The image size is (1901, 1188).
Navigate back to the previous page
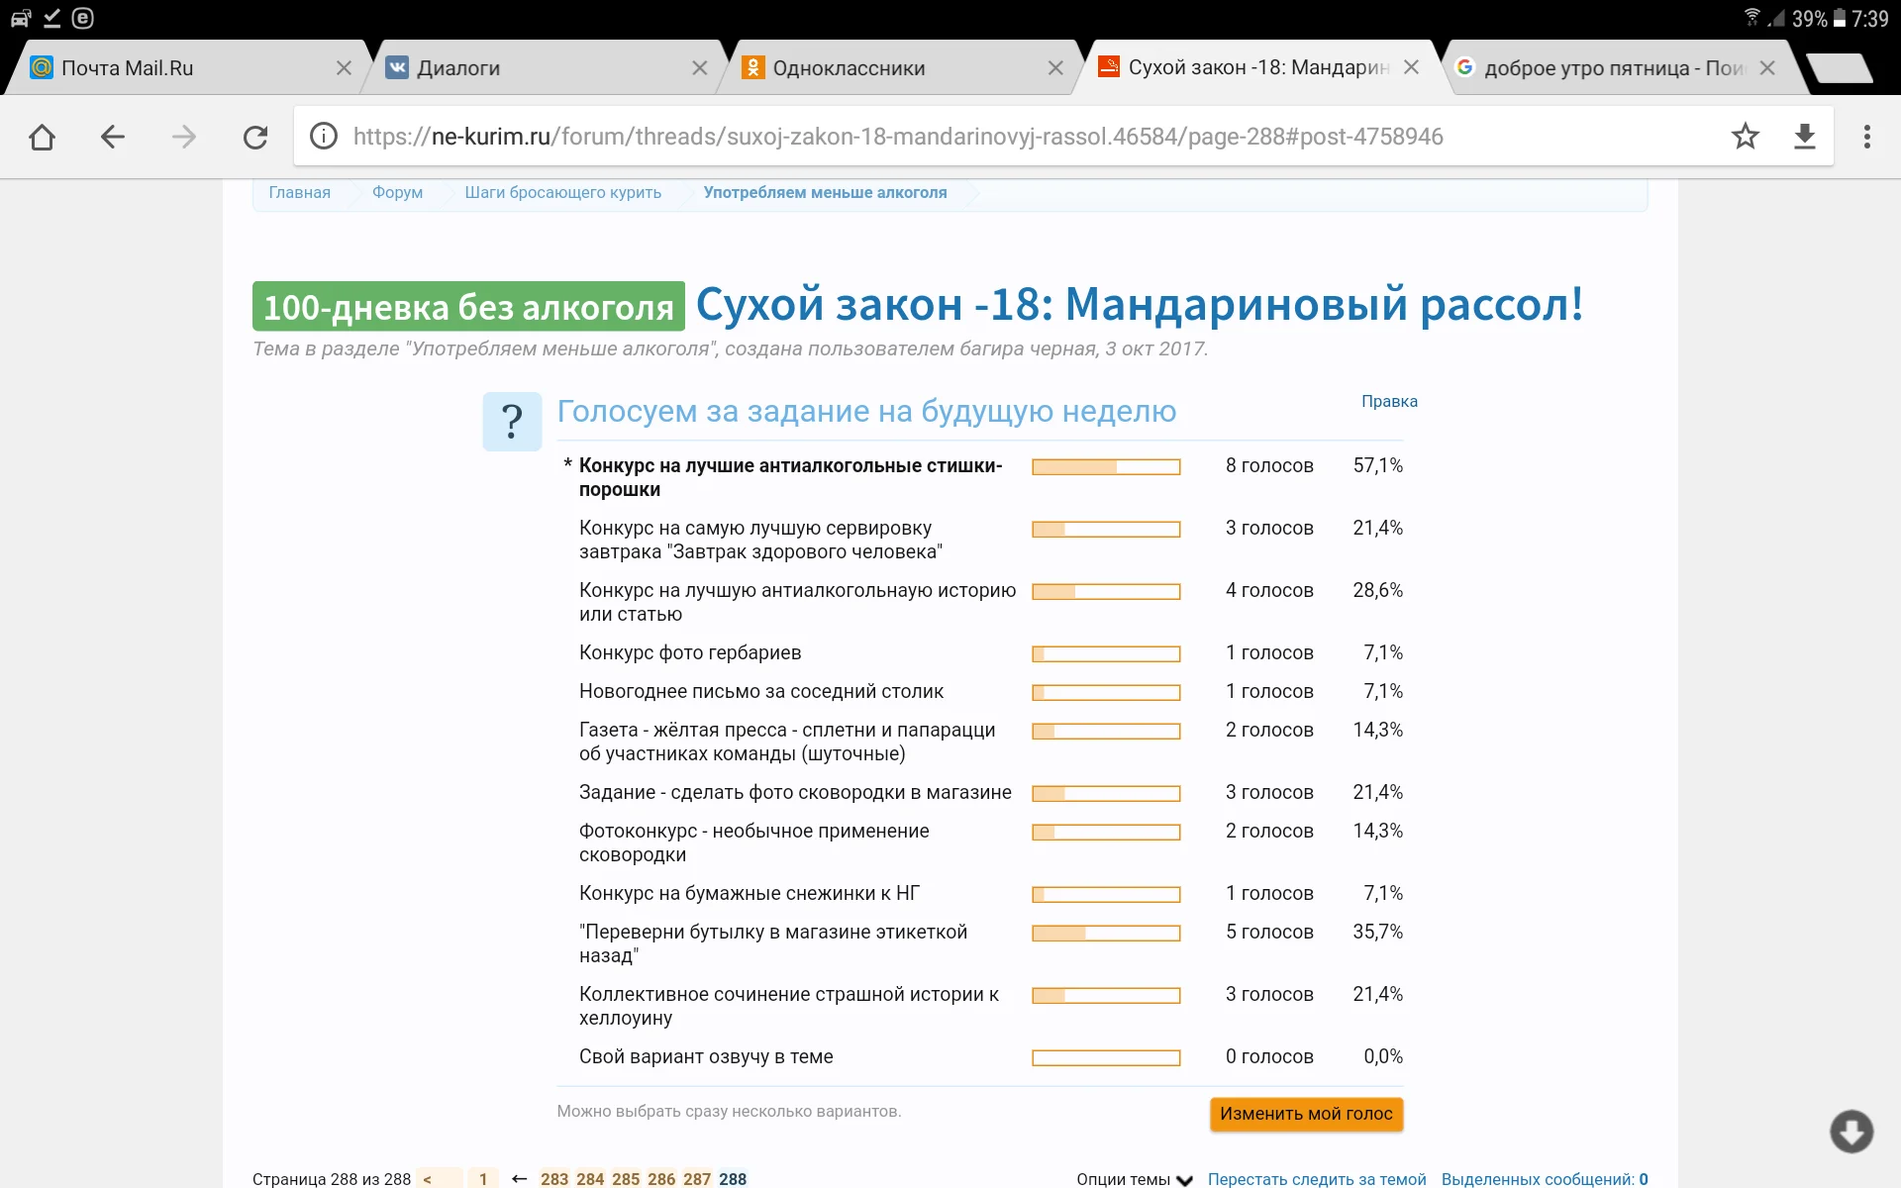pyautogui.click(x=112, y=137)
